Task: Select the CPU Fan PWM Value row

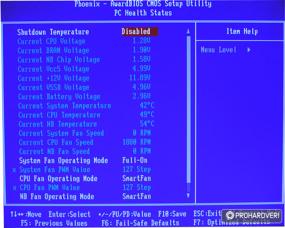Action: click(x=82, y=188)
